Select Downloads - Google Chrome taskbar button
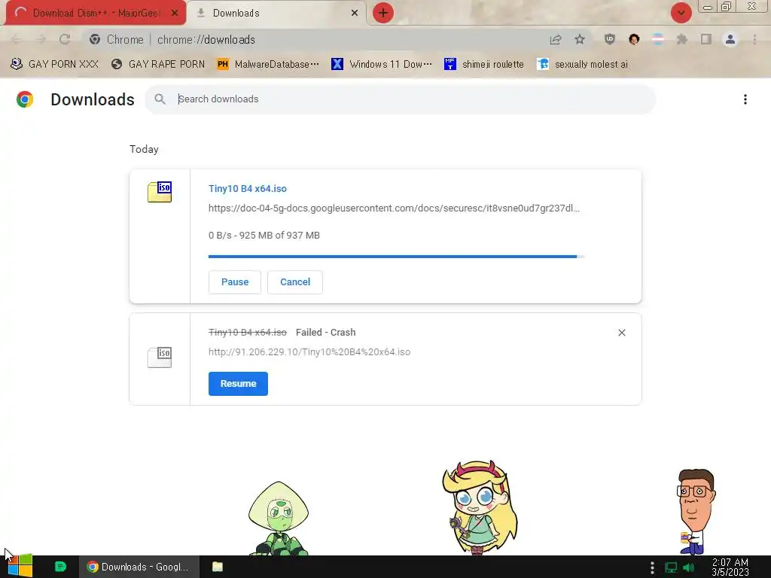This screenshot has width=771, height=578. click(x=139, y=567)
